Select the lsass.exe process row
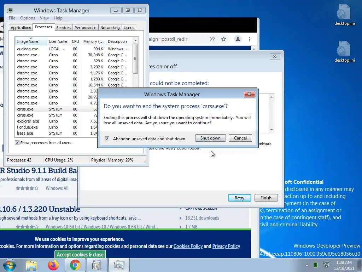The image size is (362, 272). tap(57, 133)
